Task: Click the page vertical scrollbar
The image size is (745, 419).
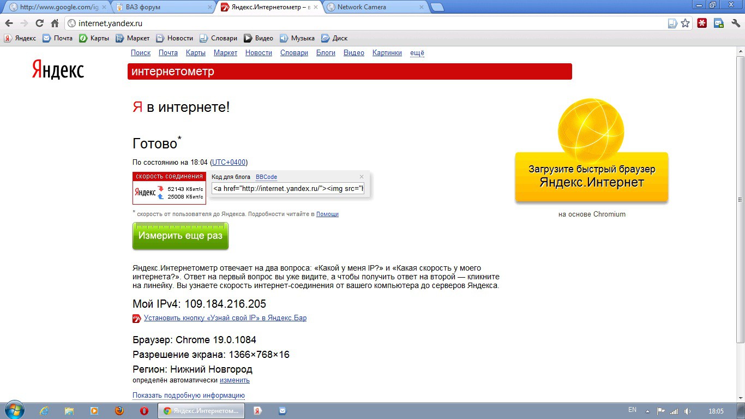Action: (741, 199)
